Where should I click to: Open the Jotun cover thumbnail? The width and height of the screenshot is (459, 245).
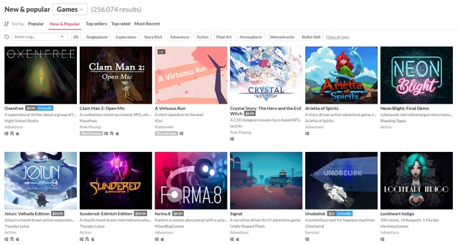click(x=40, y=181)
